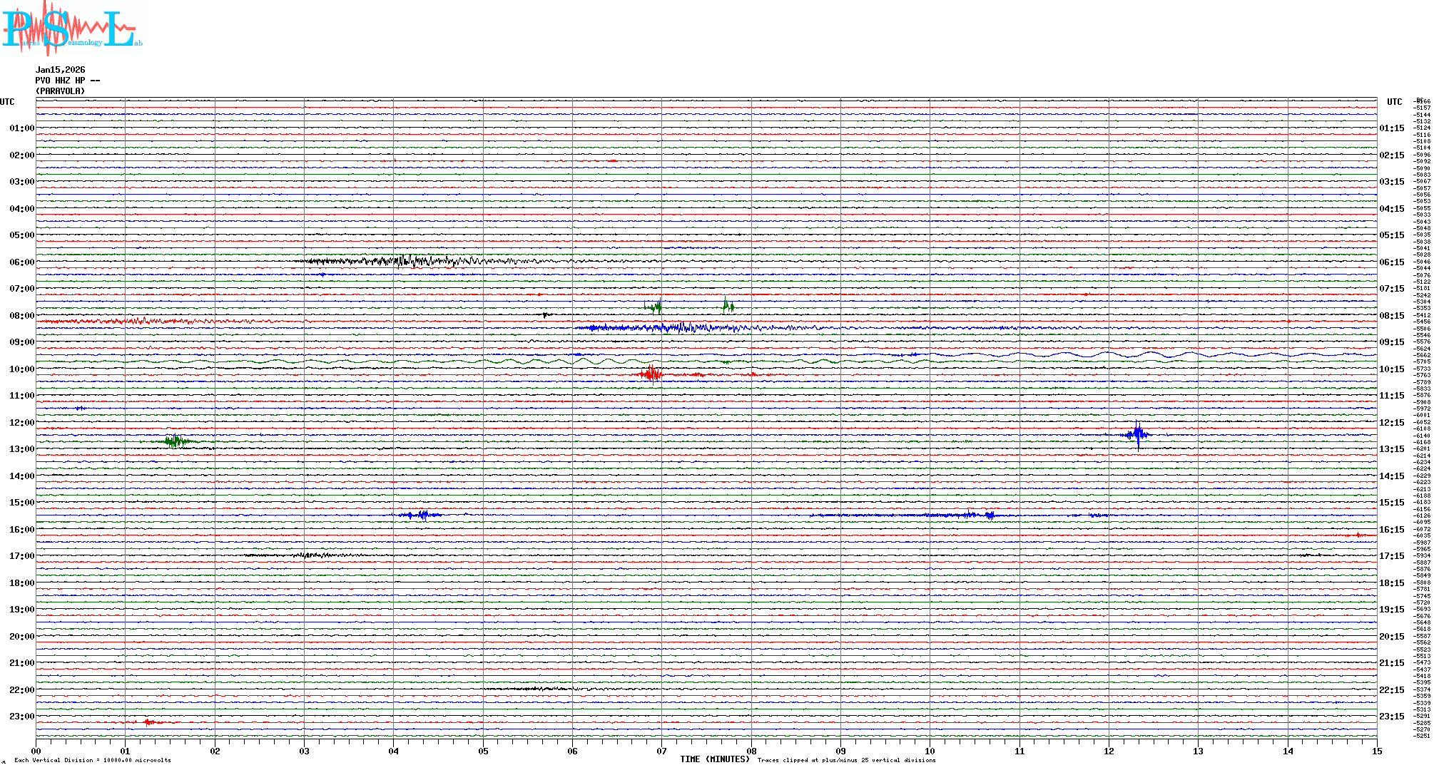This screenshot has width=1434, height=770.
Task: Click the 08:15 time label on right
Action: coord(1391,316)
